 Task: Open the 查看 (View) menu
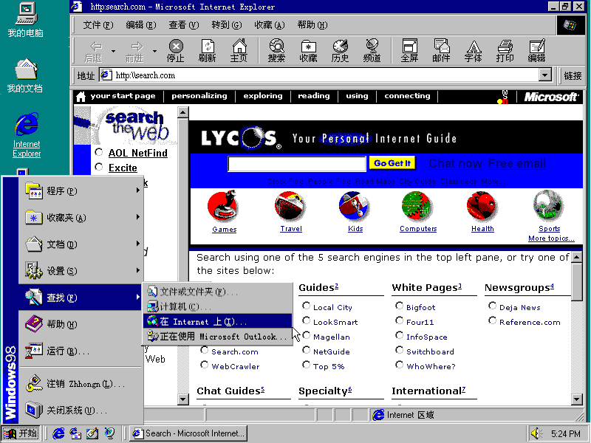(x=182, y=24)
